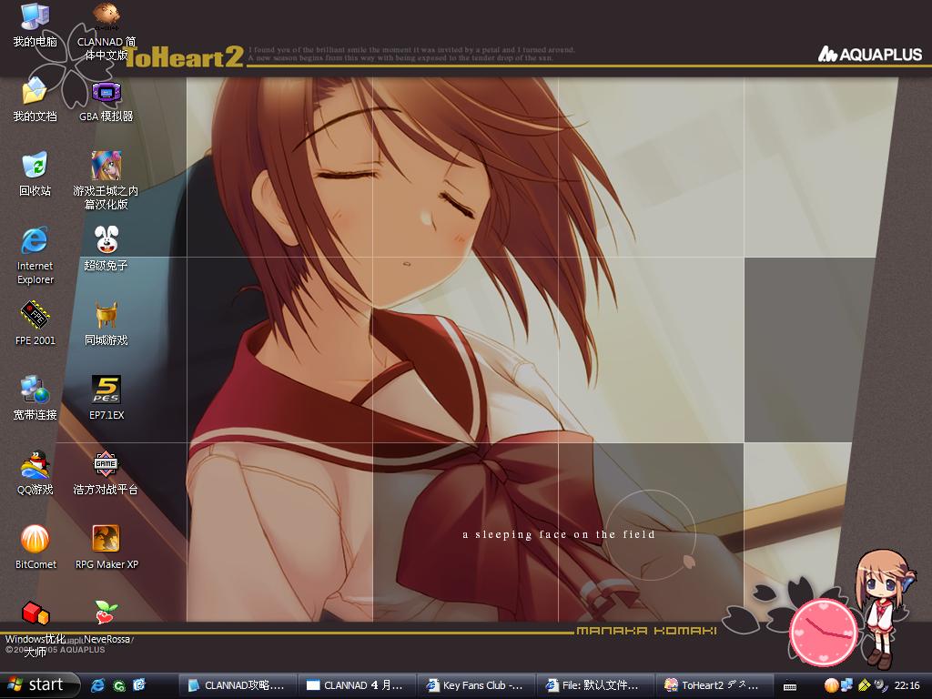This screenshot has height=699, width=932.
Task: Click the third Quick Launch icon beside the green one
Action: click(138, 685)
